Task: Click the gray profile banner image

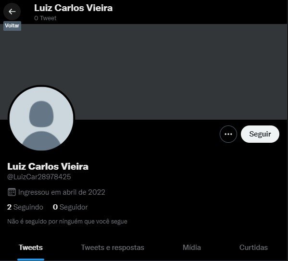Action: tap(144, 72)
